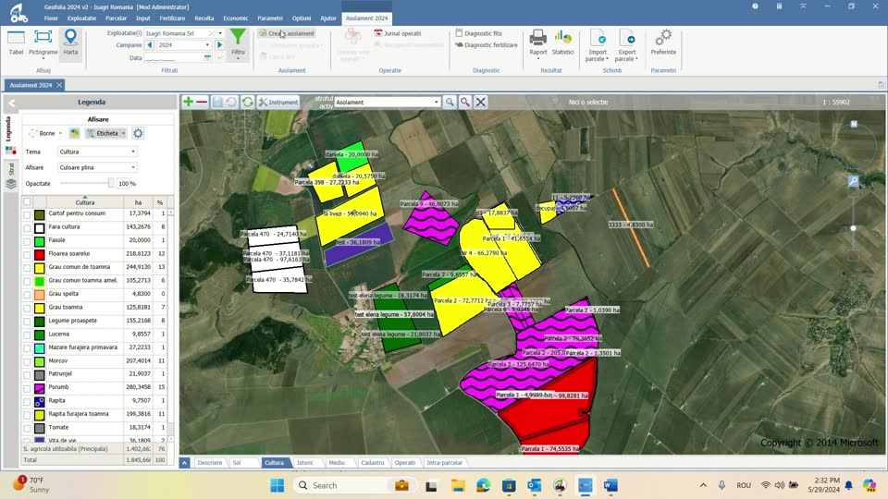Open Statistici charts
Viewport: 888px width, 499px height.
pos(562,43)
